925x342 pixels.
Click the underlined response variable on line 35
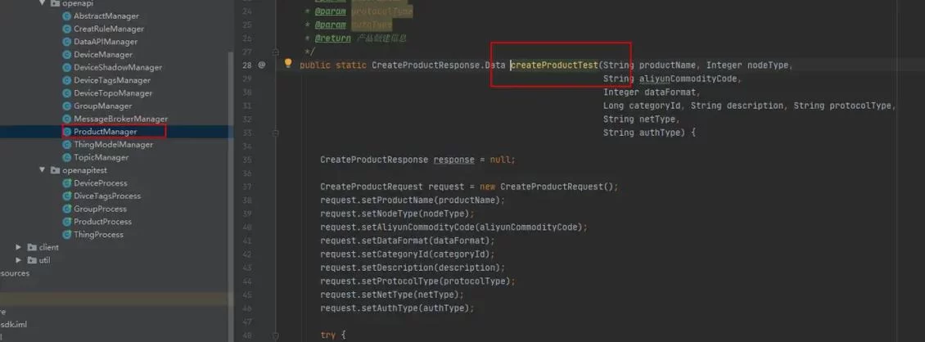(x=453, y=160)
